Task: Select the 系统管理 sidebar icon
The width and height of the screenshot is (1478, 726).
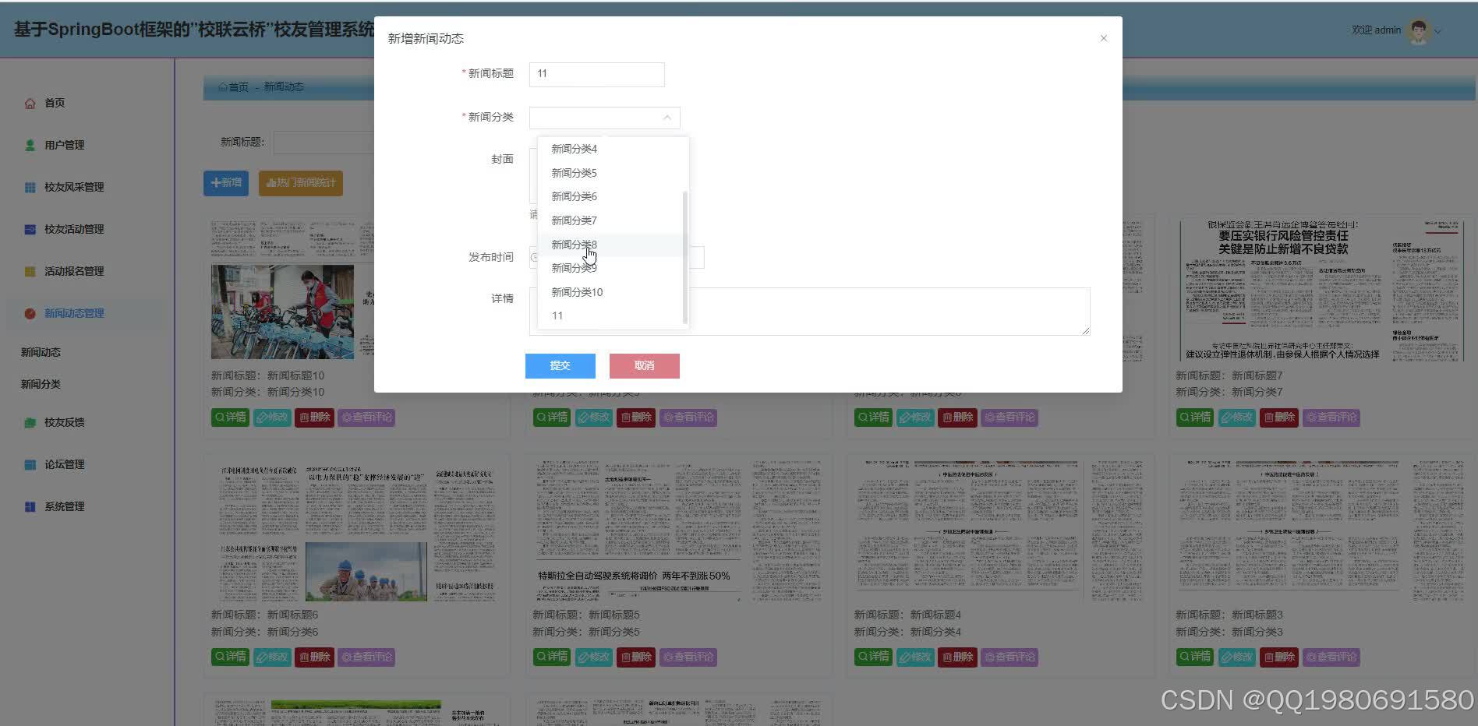Action: (x=30, y=506)
